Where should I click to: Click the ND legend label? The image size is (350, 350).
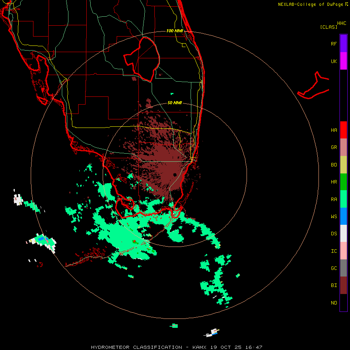(334, 303)
